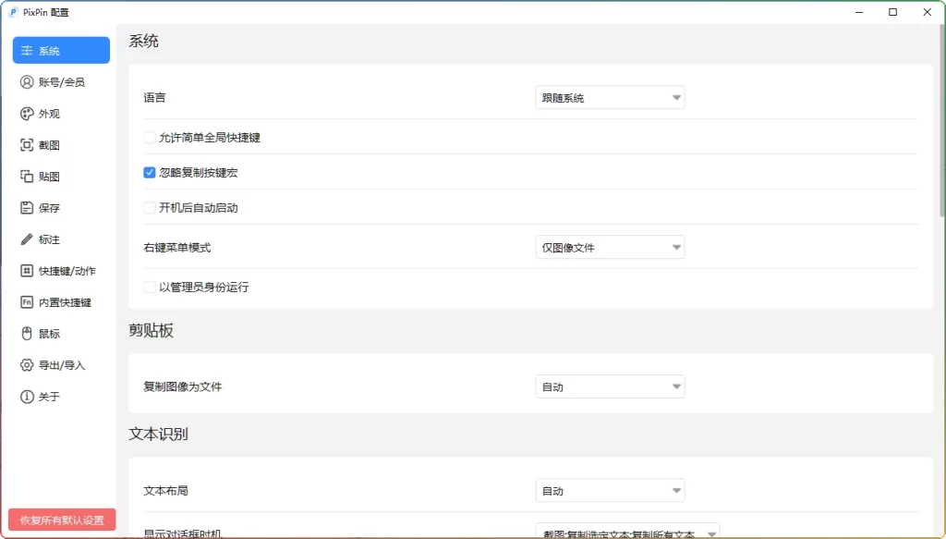Enable 开机后自动启动
The height and width of the screenshot is (539, 946).
[149, 208]
